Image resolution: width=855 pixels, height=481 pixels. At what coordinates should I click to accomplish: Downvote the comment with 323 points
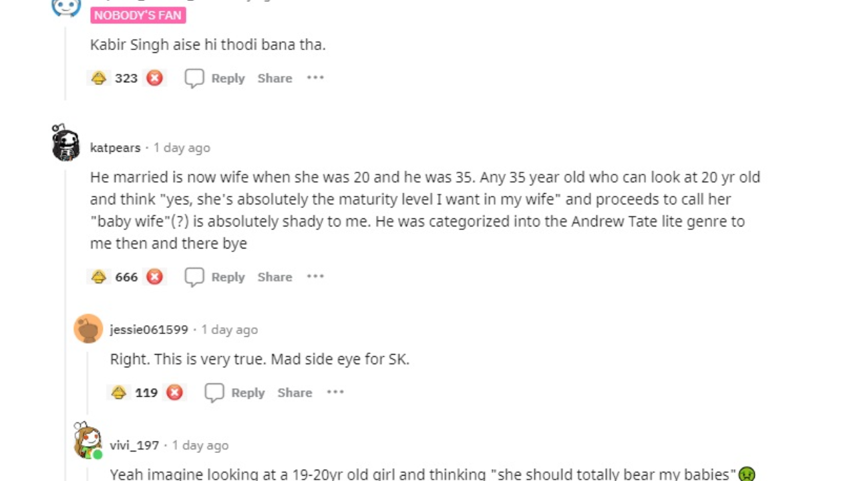(154, 78)
